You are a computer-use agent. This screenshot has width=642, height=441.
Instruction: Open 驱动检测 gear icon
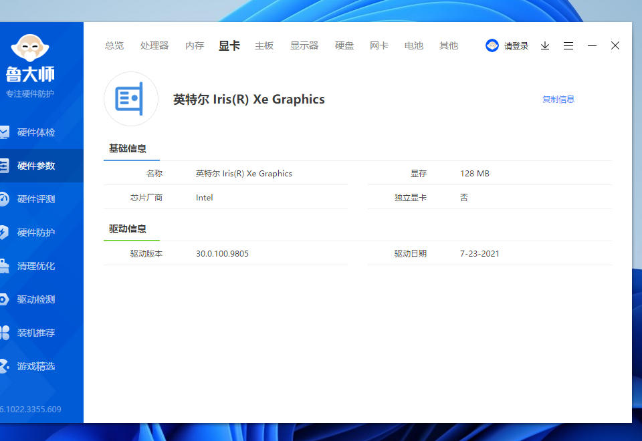coord(4,299)
